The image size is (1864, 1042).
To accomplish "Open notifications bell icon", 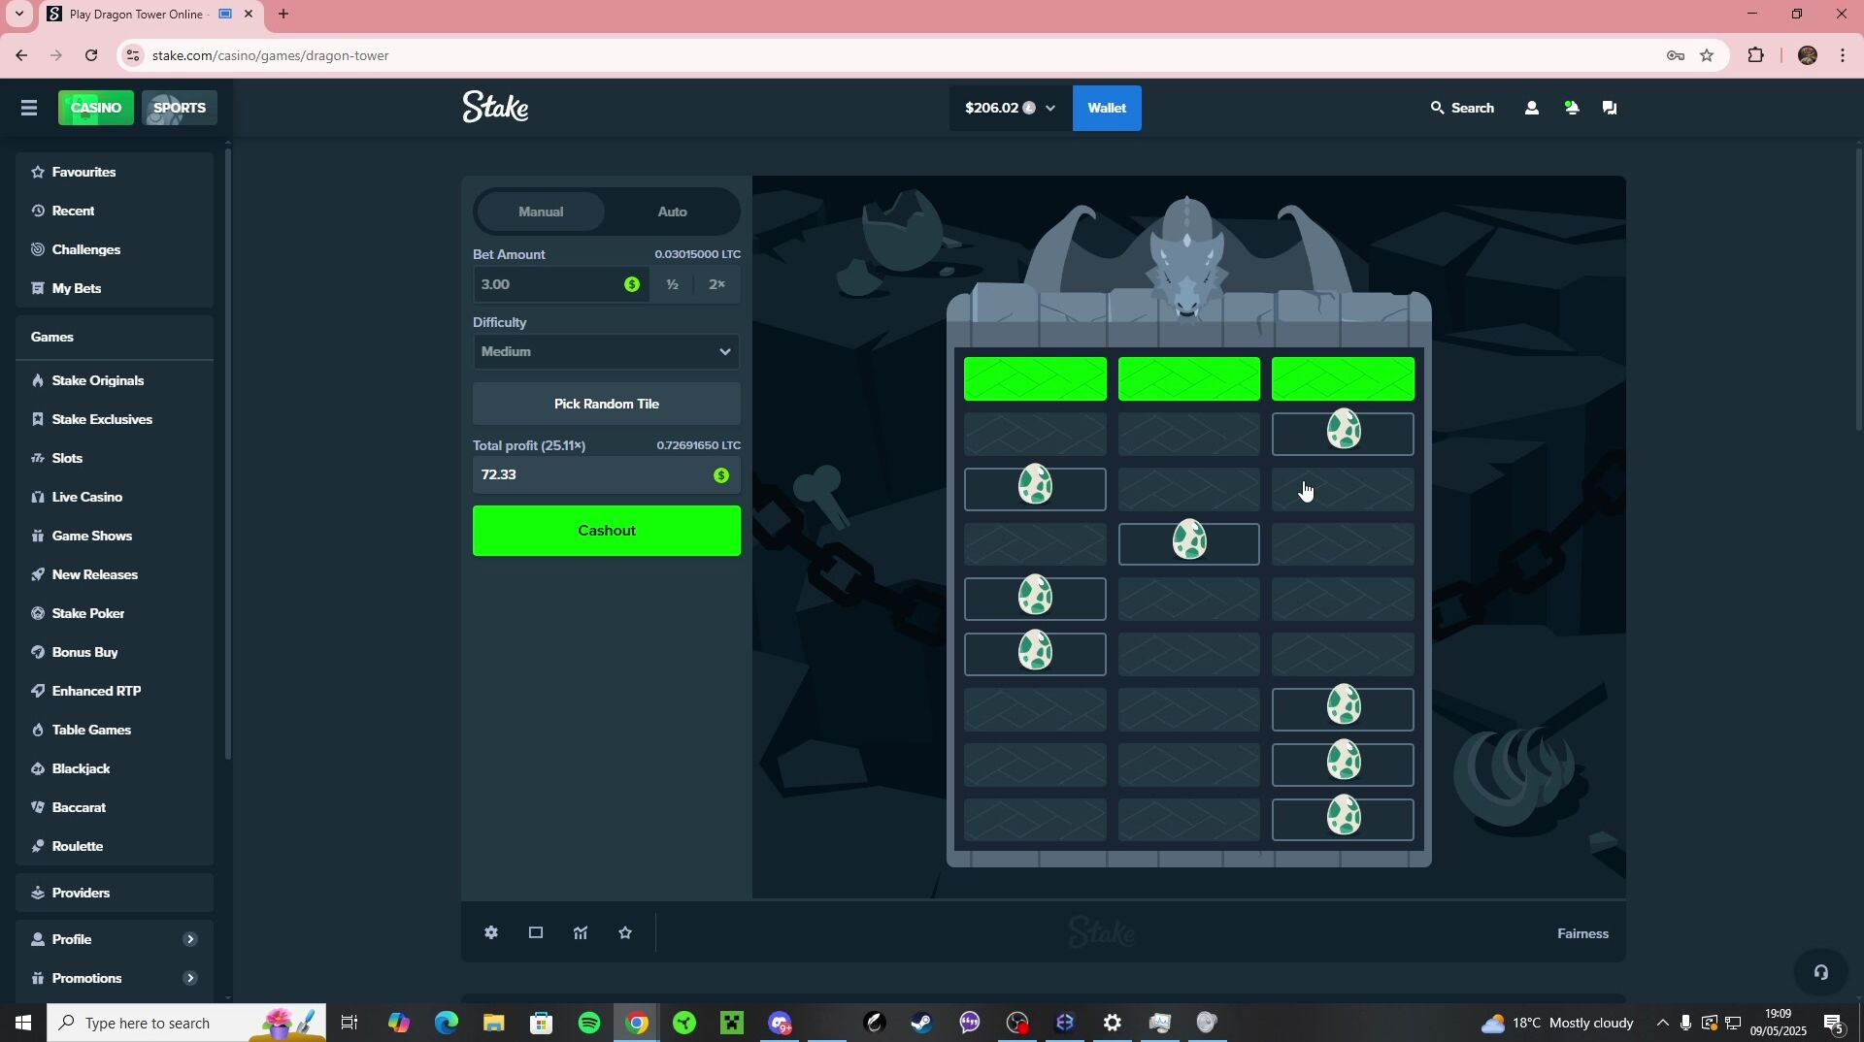I will (1572, 108).
